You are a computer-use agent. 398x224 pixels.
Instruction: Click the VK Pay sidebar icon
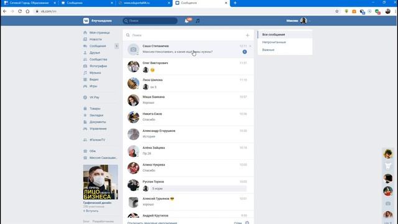85,97
